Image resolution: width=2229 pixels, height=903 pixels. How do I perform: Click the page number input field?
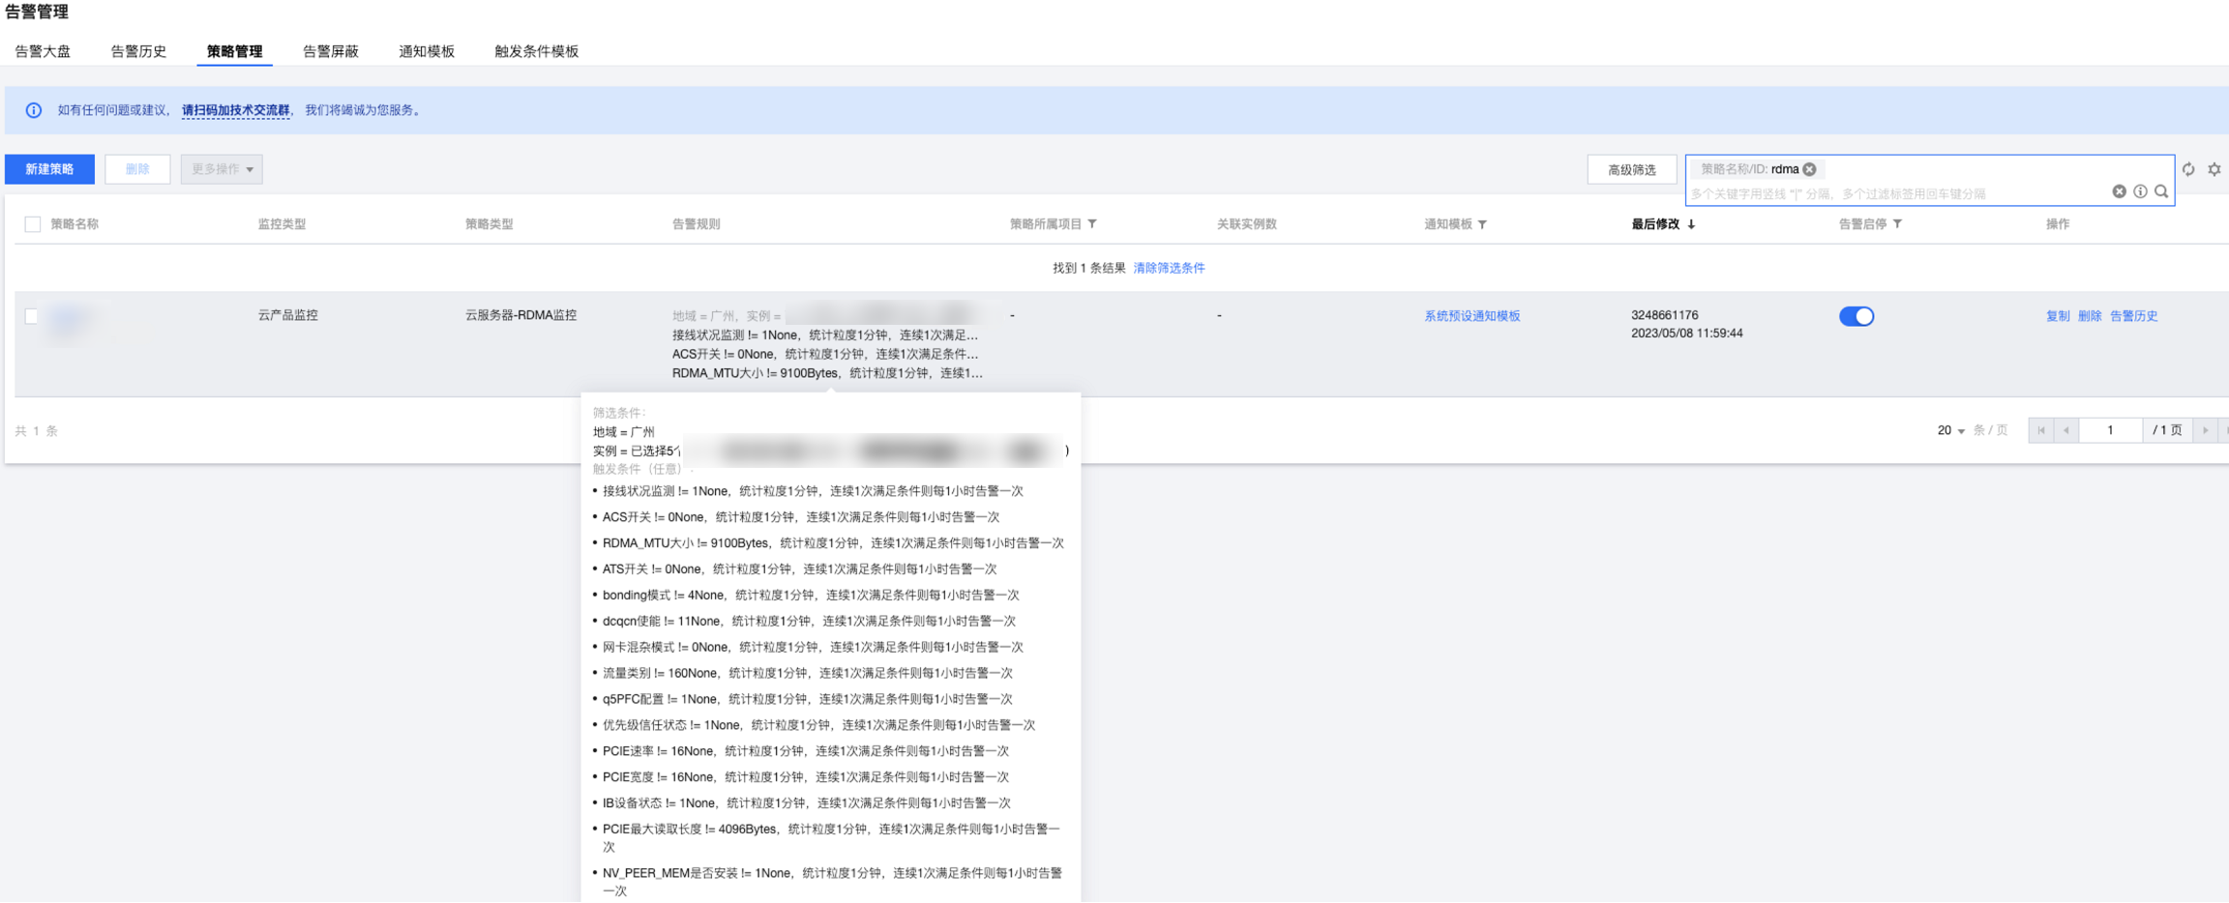point(2110,430)
